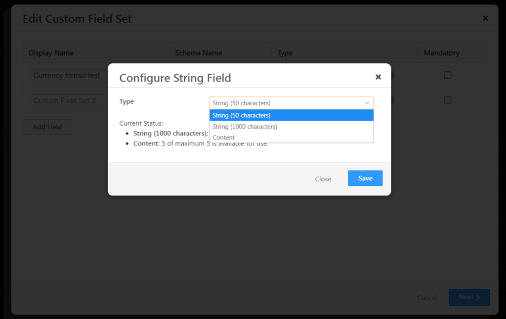Collapse the Type dropdown arrow
Viewport: 506px width, 319px height.
367,103
